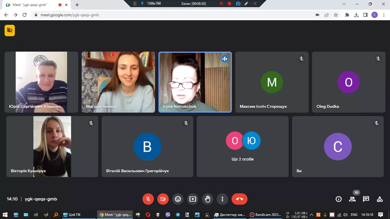
Task: Raise hand in the meeting
Action: point(208,199)
